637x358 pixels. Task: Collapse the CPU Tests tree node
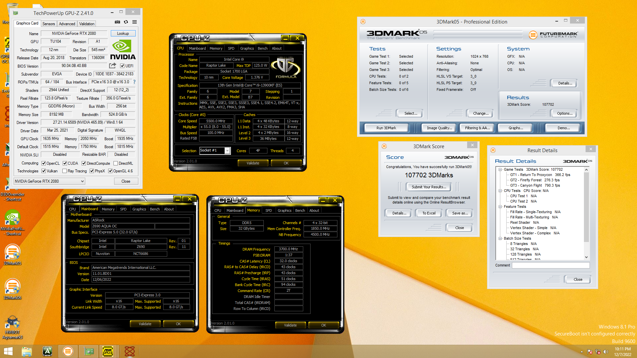point(500,191)
